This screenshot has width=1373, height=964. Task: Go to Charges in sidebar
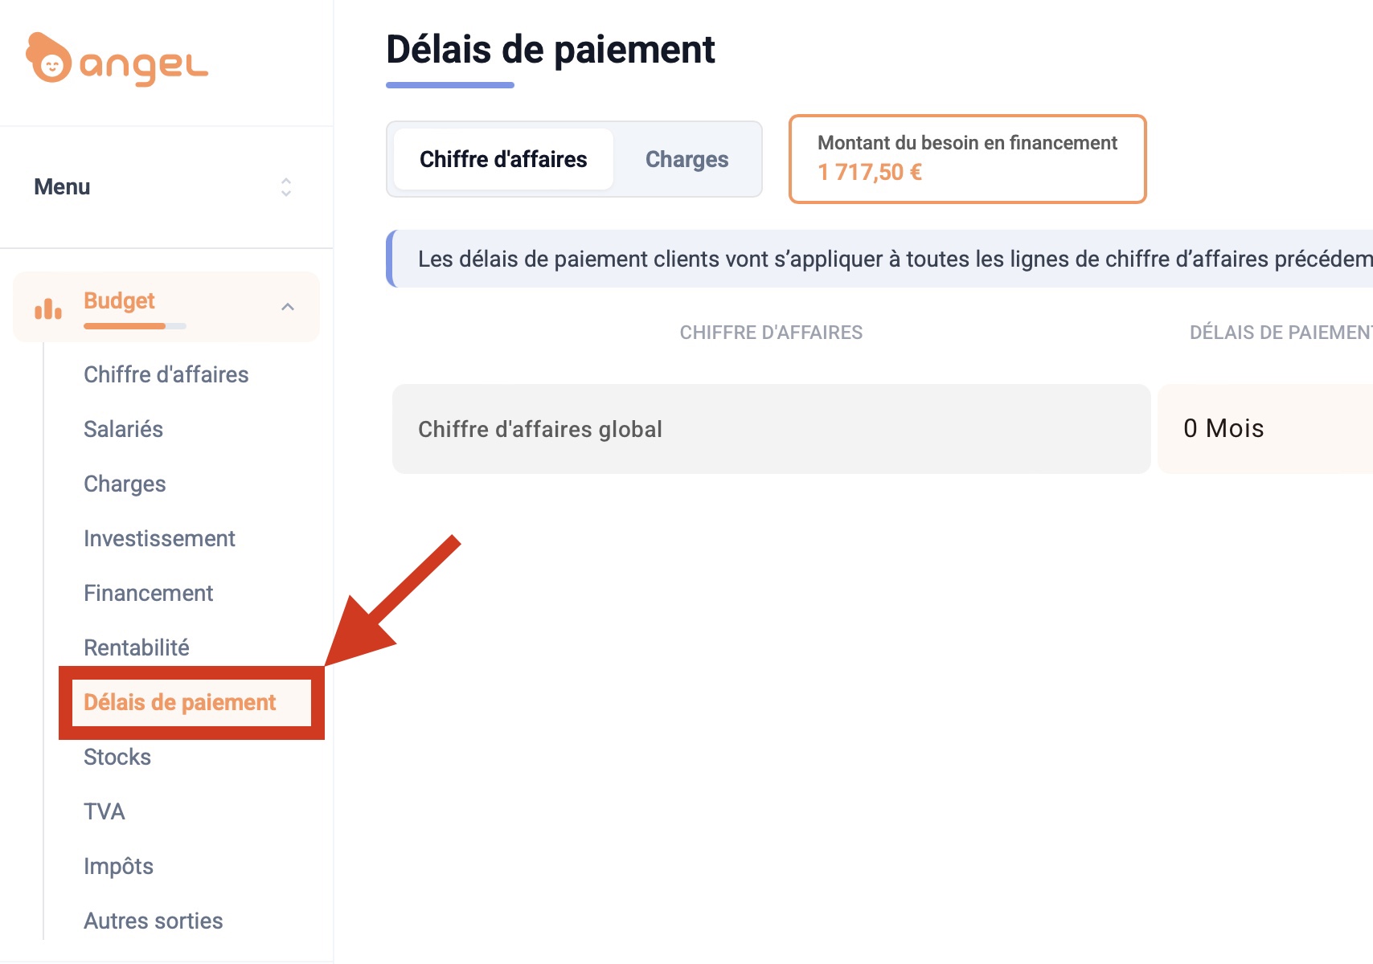tap(125, 484)
